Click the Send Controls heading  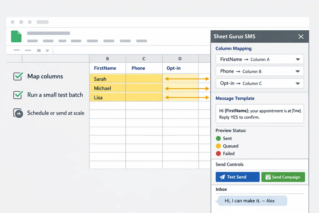coord(229,165)
